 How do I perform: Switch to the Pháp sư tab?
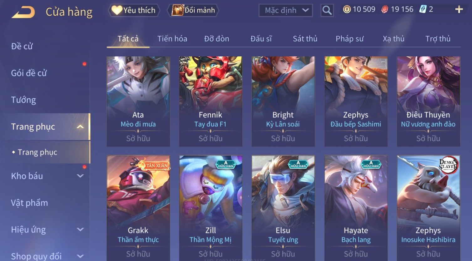[349, 39]
